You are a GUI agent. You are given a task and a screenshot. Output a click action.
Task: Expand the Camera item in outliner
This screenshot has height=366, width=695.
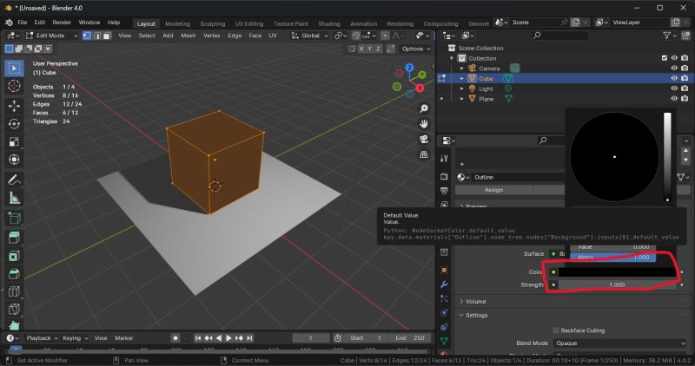(462, 69)
